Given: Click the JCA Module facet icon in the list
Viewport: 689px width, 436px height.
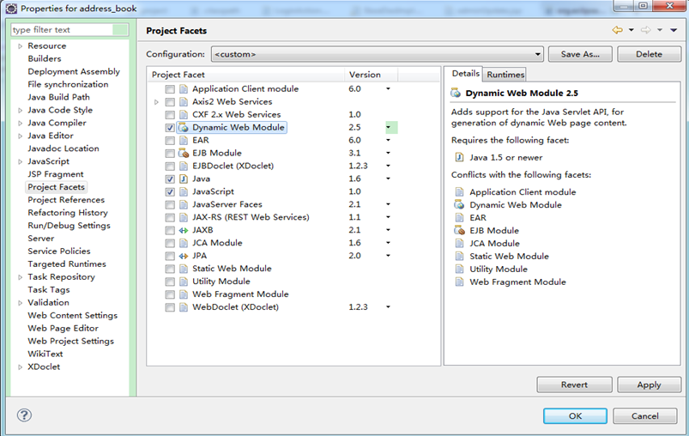Looking at the screenshot, I should tap(184, 243).
